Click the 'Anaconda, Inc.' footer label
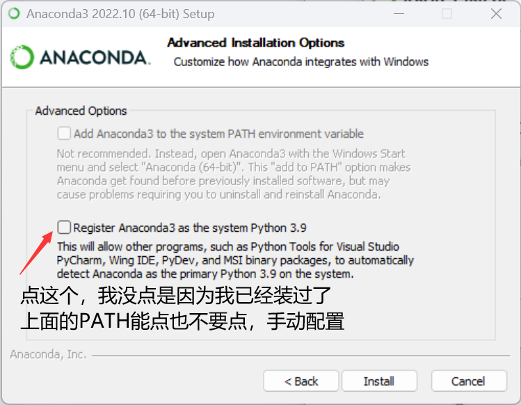Screen dimensions: 521x405 (48, 354)
